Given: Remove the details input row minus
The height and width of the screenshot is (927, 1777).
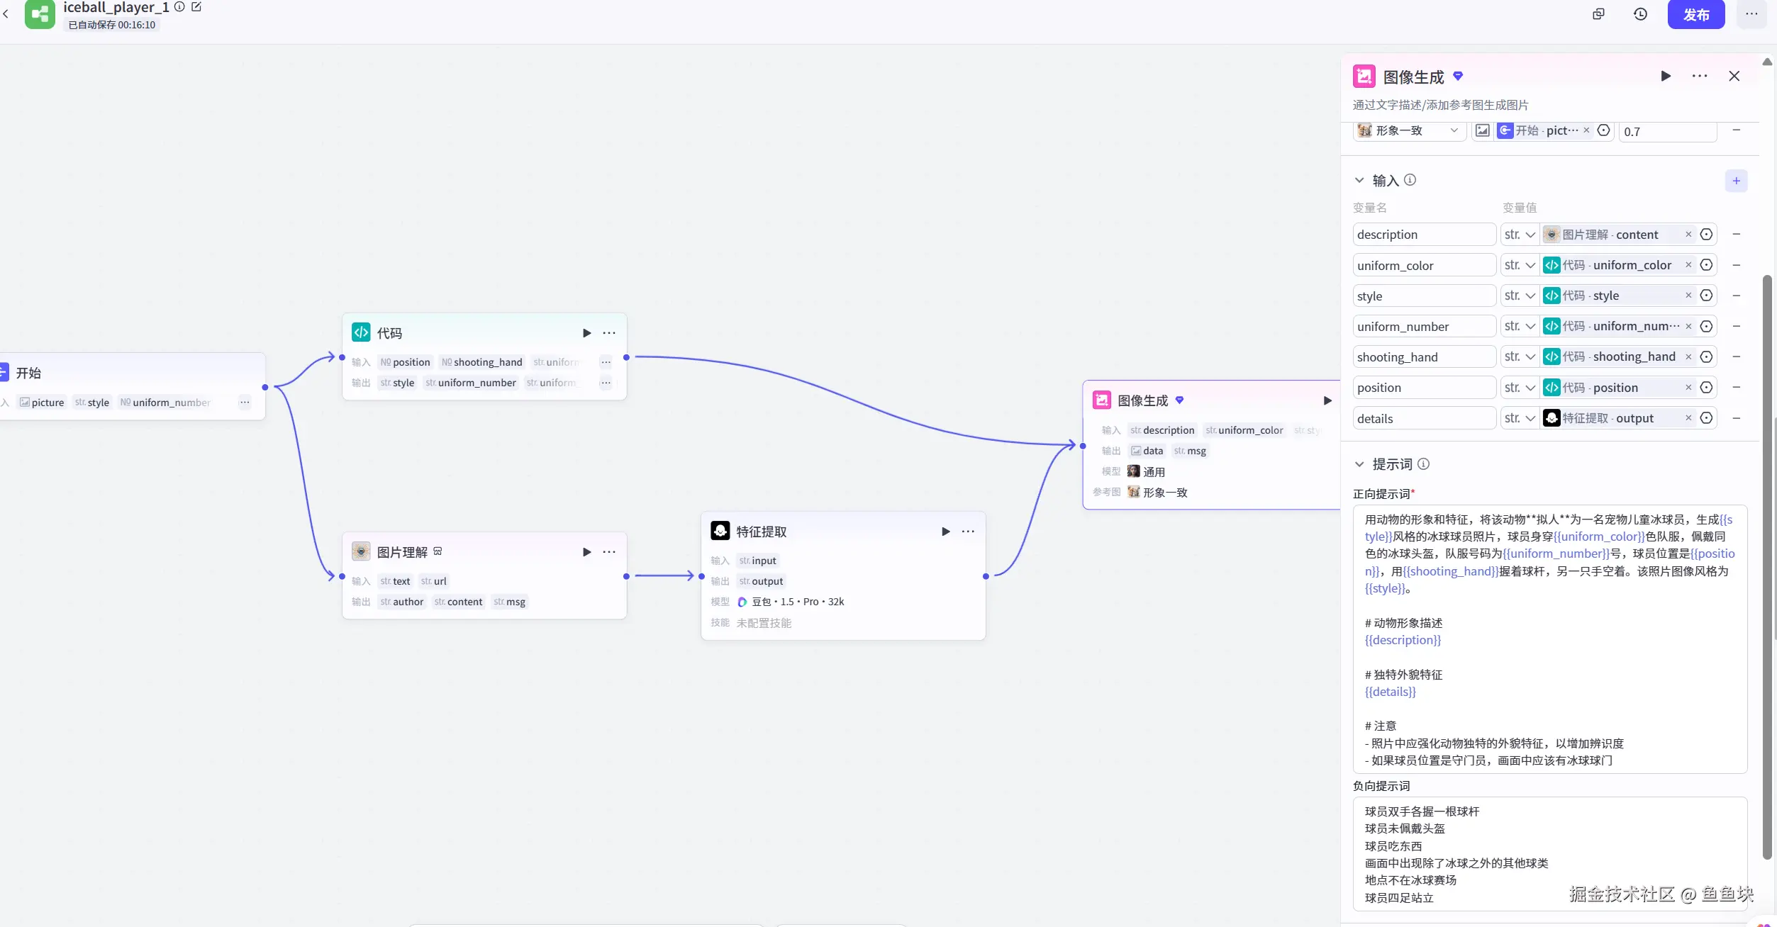Looking at the screenshot, I should pyautogui.click(x=1737, y=418).
